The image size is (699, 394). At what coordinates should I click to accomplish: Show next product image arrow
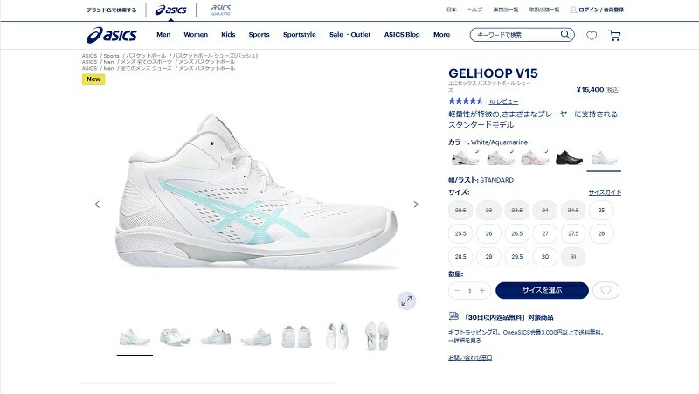click(416, 204)
